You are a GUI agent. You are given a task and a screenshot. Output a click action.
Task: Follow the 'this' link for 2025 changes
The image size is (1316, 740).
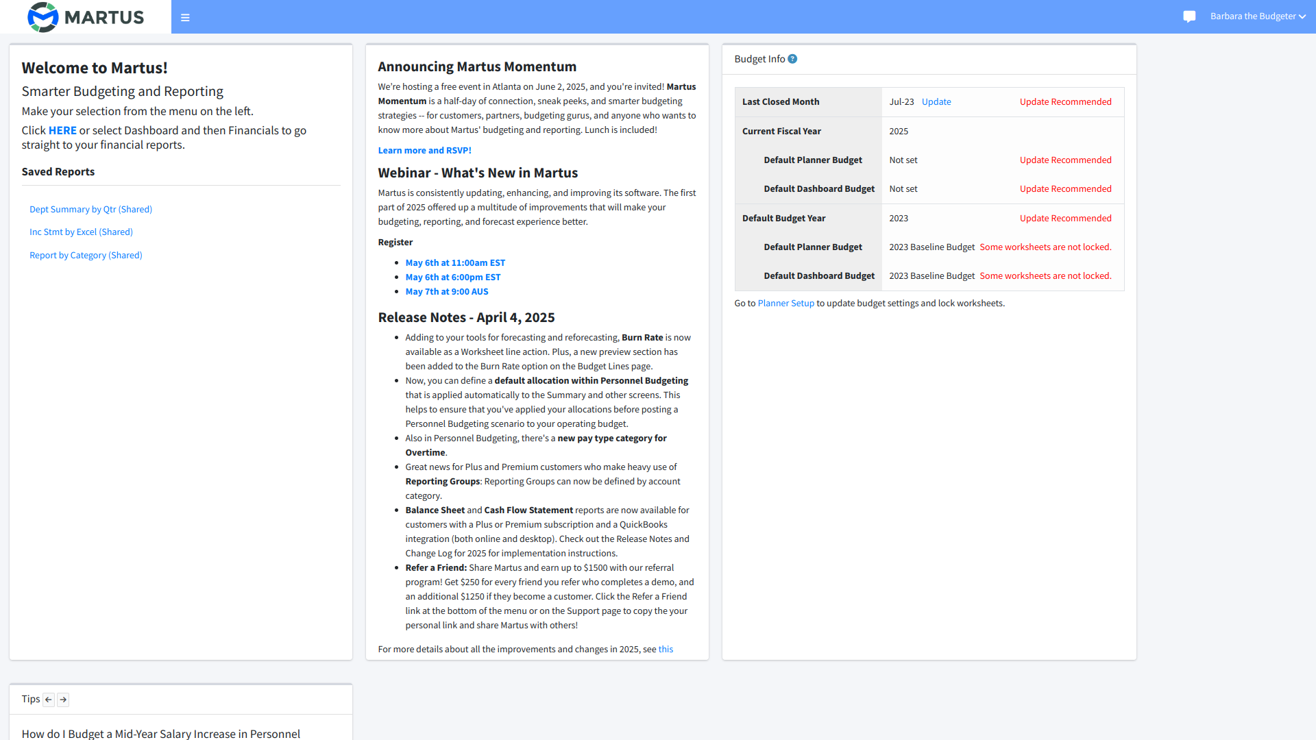(666, 650)
